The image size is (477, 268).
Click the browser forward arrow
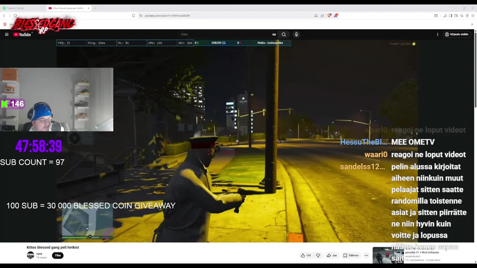(x=9, y=16)
